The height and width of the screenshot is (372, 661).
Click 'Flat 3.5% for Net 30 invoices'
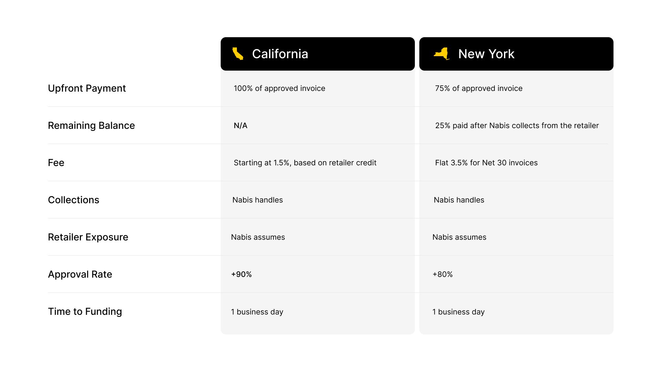coord(486,163)
